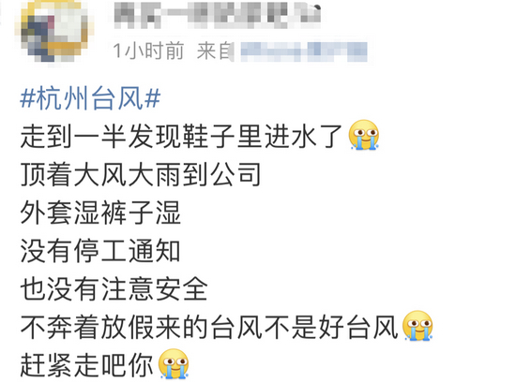Click the crying emoji after 赶紧走吧你

pyautogui.click(x=174, y=363)
